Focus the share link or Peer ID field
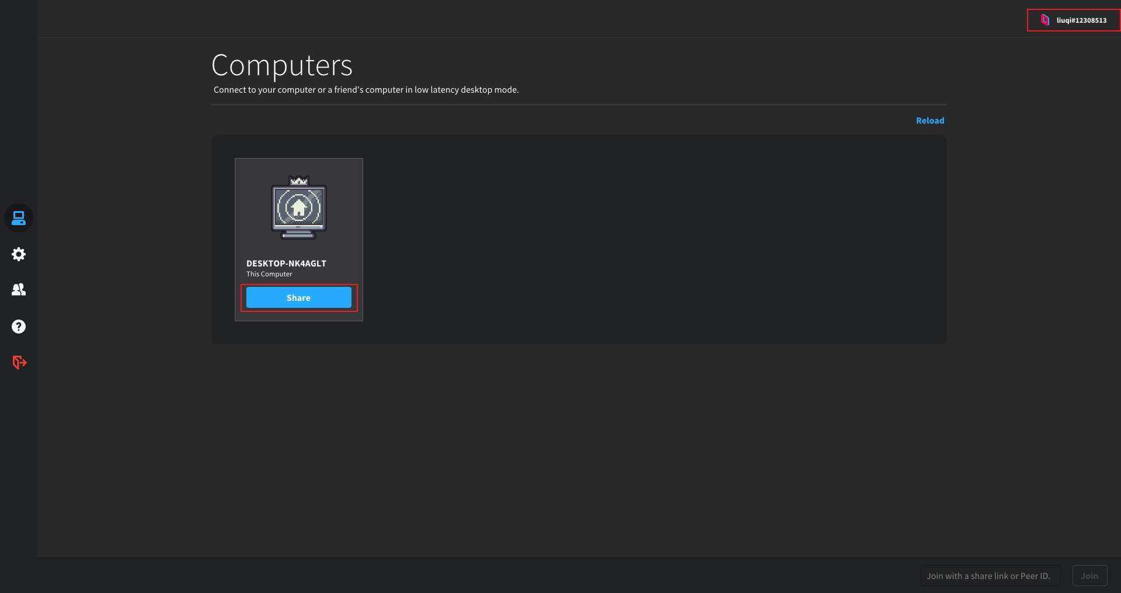The height and width of the screenshot is (593, 1121). pos(990,576)
